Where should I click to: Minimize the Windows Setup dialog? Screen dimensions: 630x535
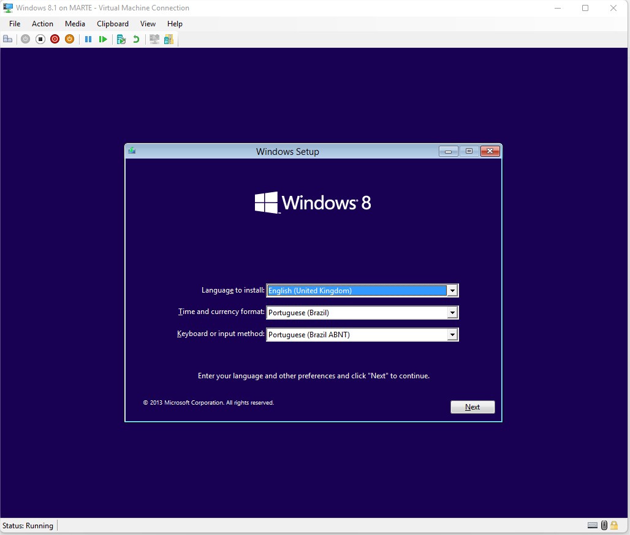pos(449,151)
